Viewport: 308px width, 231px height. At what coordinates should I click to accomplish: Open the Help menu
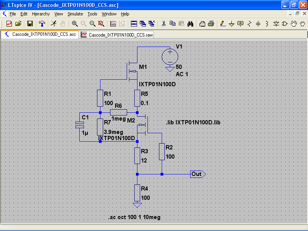pyautogui.click(x=125, y=14)
